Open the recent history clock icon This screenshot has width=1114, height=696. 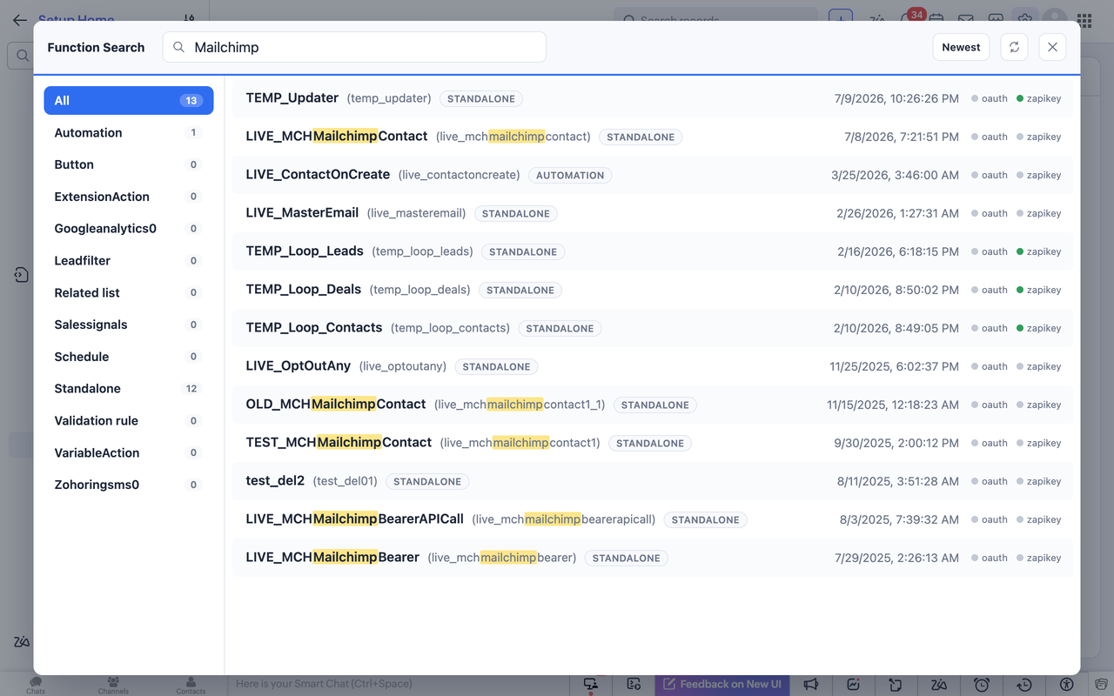[1024, 685]
